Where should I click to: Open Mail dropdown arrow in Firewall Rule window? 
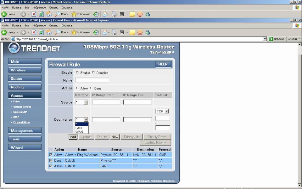[109, 32]
